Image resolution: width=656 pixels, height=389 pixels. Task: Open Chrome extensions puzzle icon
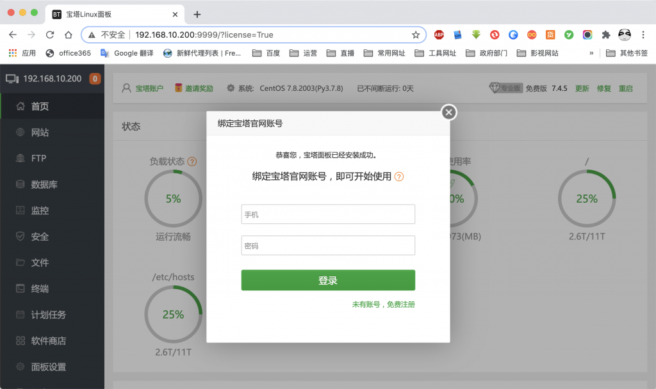point(606,35)
